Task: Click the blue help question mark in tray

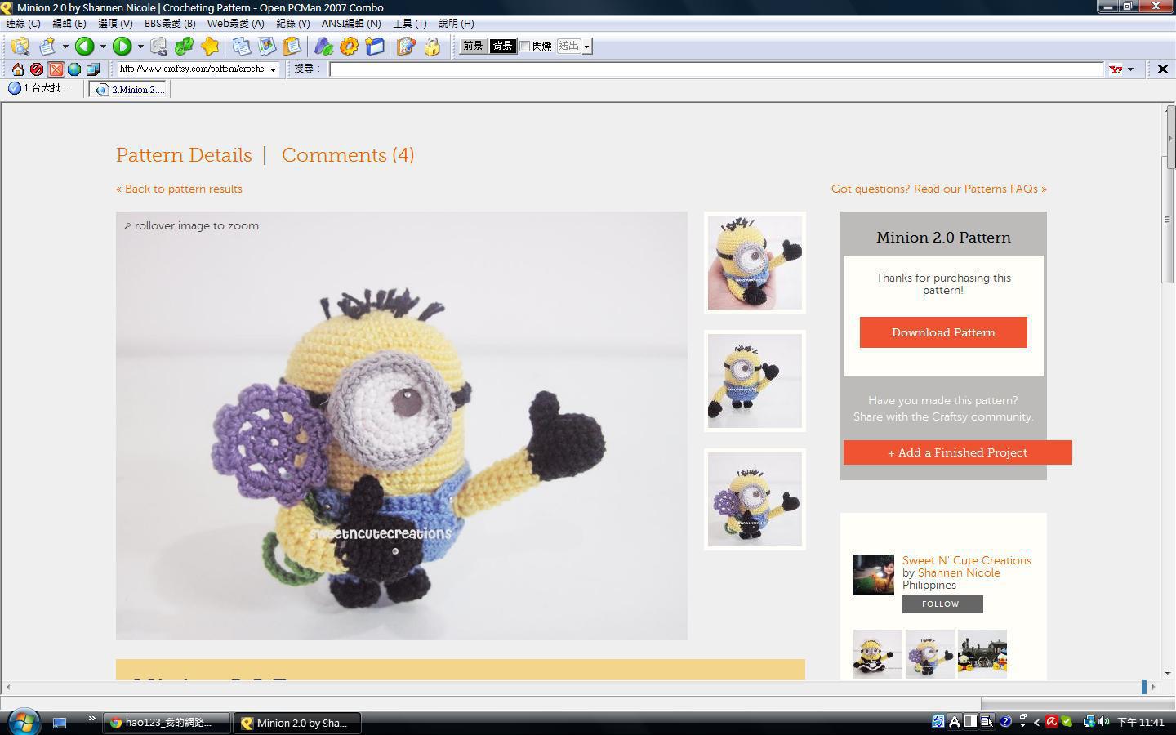Action: pyautogui.click(x=1005, y=722)
